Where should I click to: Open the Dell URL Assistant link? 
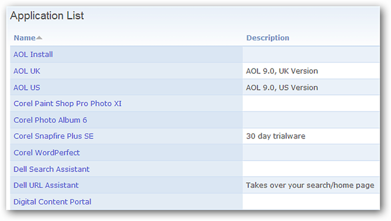(x=46, y=185)
